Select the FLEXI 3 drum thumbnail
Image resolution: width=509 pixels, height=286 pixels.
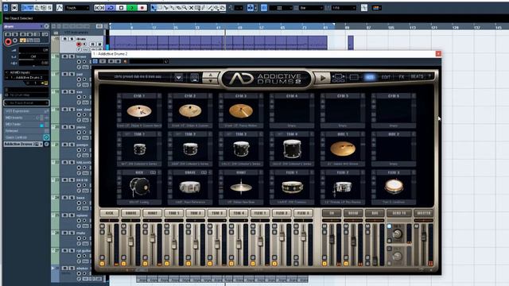(394, 187)
